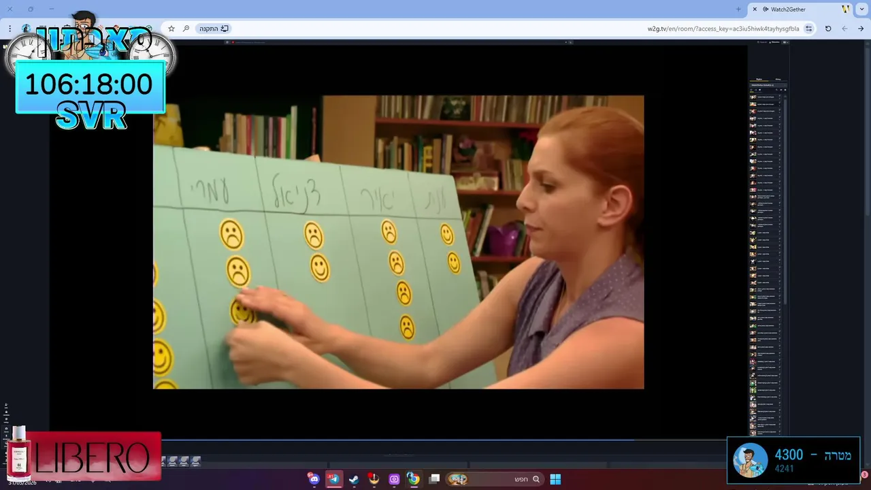Open the purple square app on the taskbar
This screenshot has width=871, height=490.
(394, 479)
